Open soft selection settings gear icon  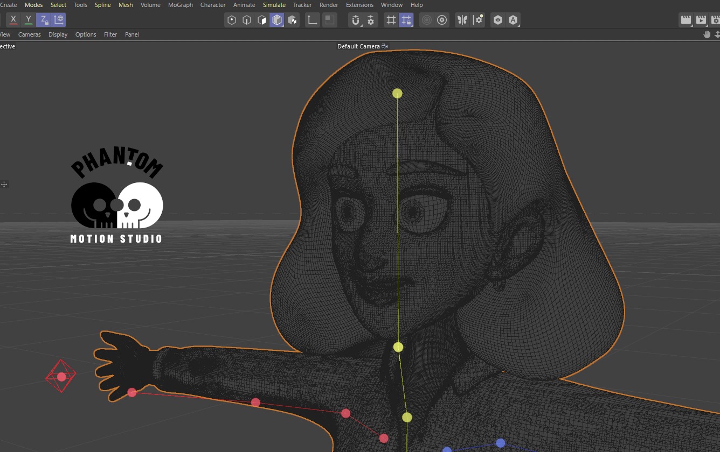442,20
